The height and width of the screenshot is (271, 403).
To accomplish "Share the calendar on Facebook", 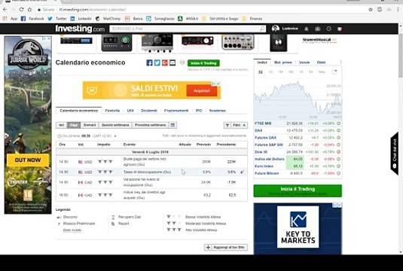I will tap(149, 62).
